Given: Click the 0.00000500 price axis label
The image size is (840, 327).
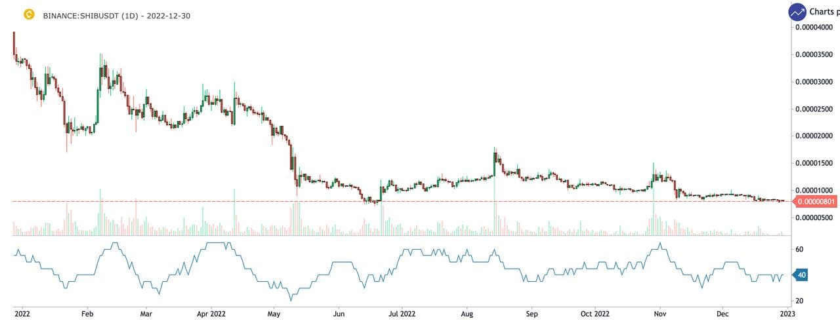Looking at the screenshot, I should [x=817, y=218].
